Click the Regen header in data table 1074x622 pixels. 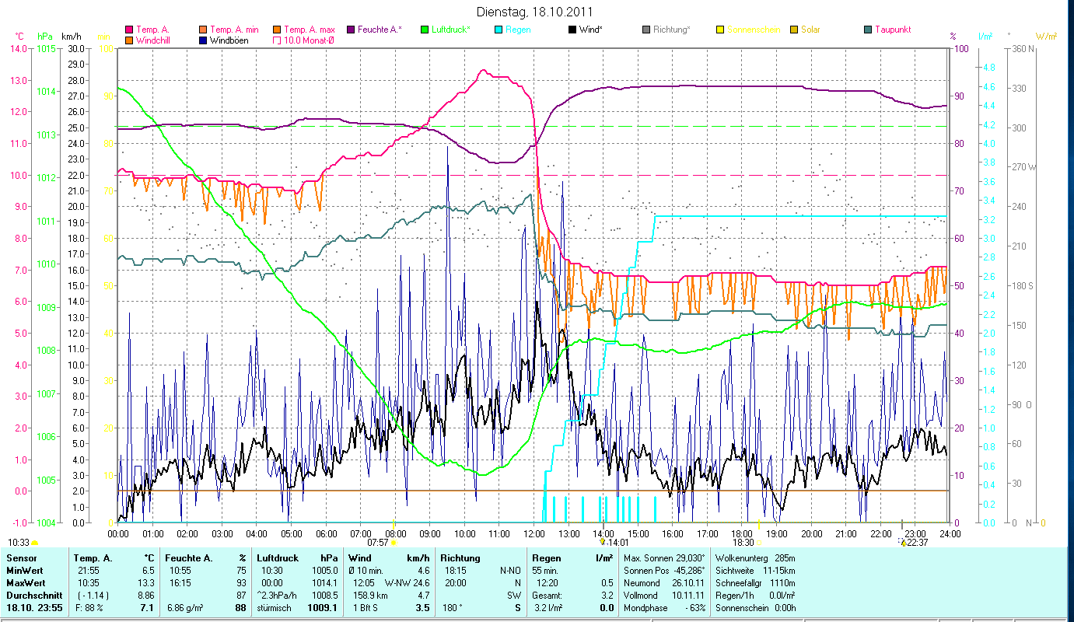click(546, 558)
